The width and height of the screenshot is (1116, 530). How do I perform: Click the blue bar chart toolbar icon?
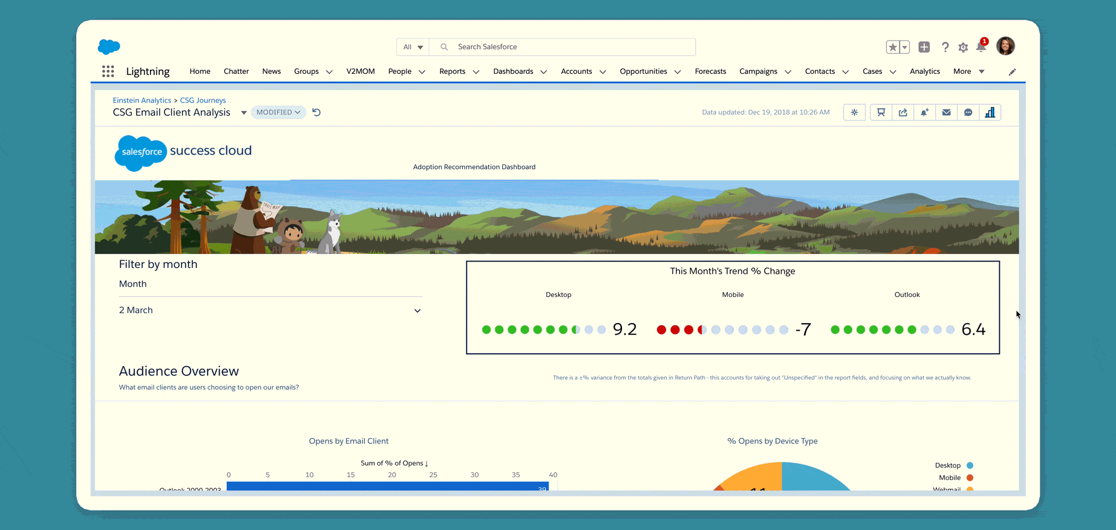[x=990, y=112]
